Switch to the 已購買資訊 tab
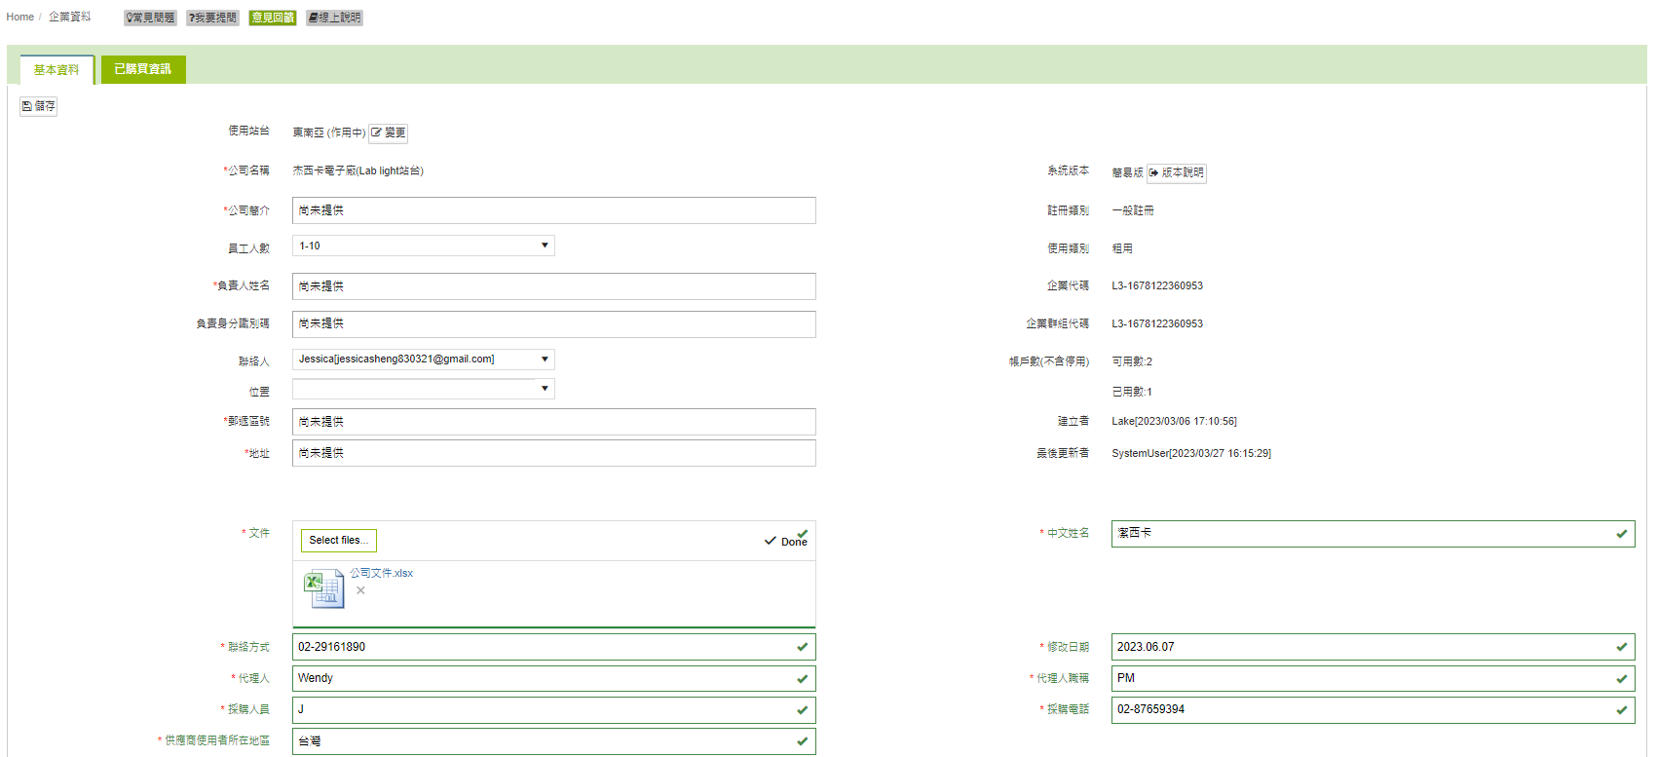Image resolution: width=1657 pixels, height=757 pixels. [143, 69]
